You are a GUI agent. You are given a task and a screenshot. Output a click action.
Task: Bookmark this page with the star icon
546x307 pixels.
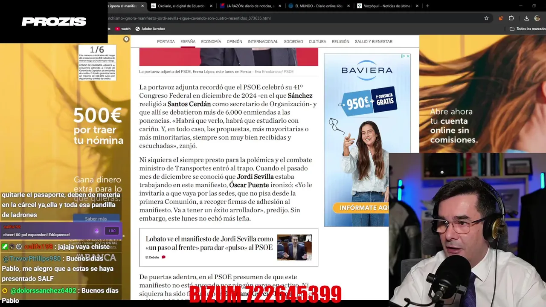[486, 18]
